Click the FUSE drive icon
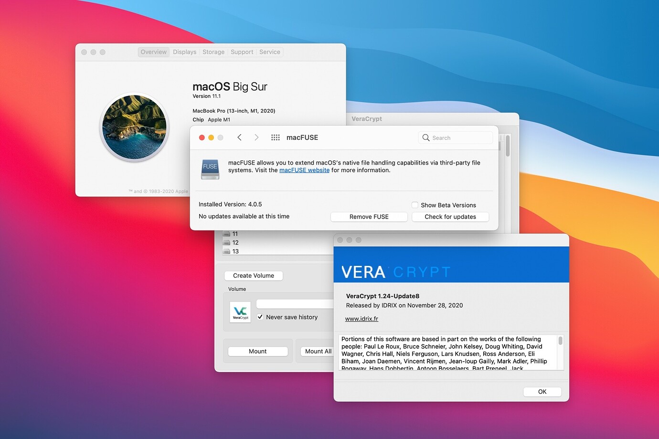The image size is (659, 439). (x=210, y=169)
